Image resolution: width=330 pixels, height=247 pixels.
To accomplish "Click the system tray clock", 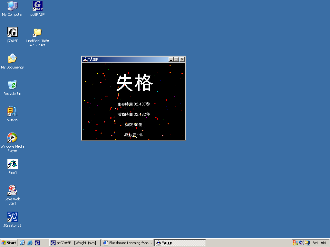I will click(x=319, y=243).
